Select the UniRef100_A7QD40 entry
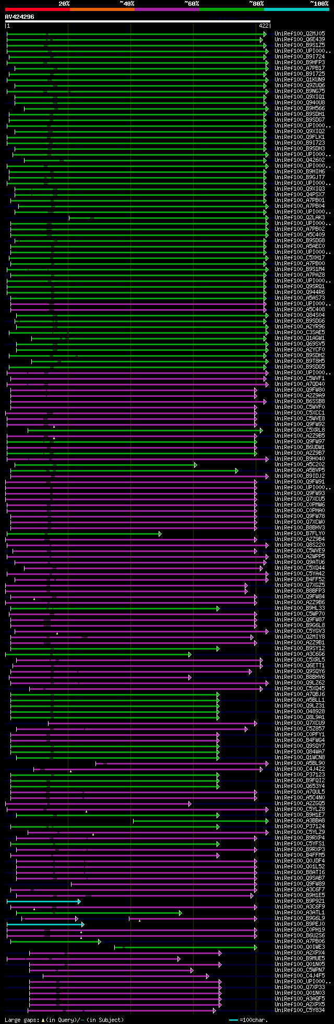The image size is (334, 1024). click(300, 384)
